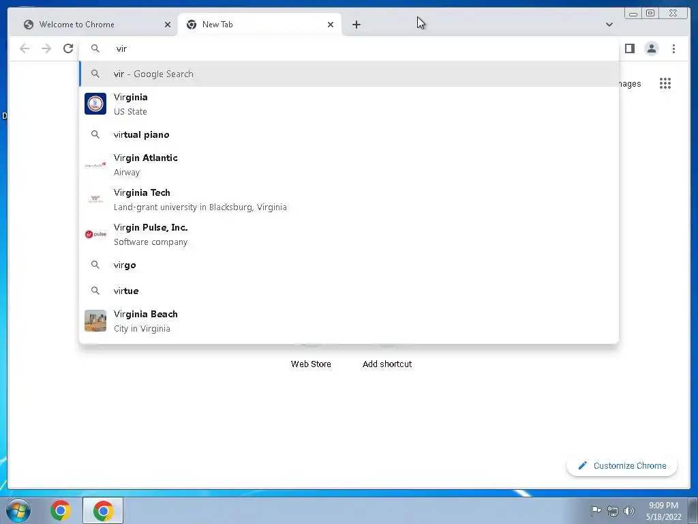Click the magnifier beside 'virtue'
Viewport: 698px width, 524px height.
point(95,291)
